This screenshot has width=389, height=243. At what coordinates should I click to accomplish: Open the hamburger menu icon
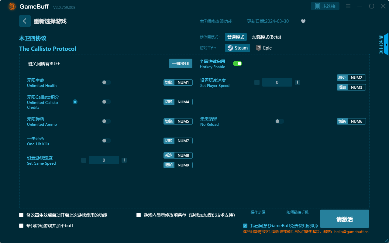click(x=348, y=6)
